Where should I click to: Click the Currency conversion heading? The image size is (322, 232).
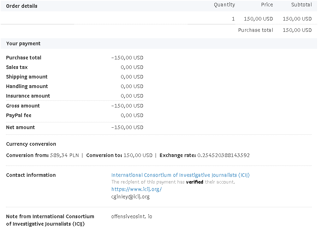(31, 144)
